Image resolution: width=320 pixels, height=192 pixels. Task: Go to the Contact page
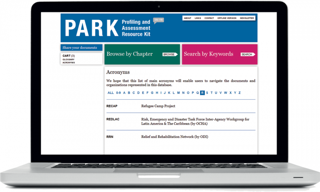pos(209,18)
